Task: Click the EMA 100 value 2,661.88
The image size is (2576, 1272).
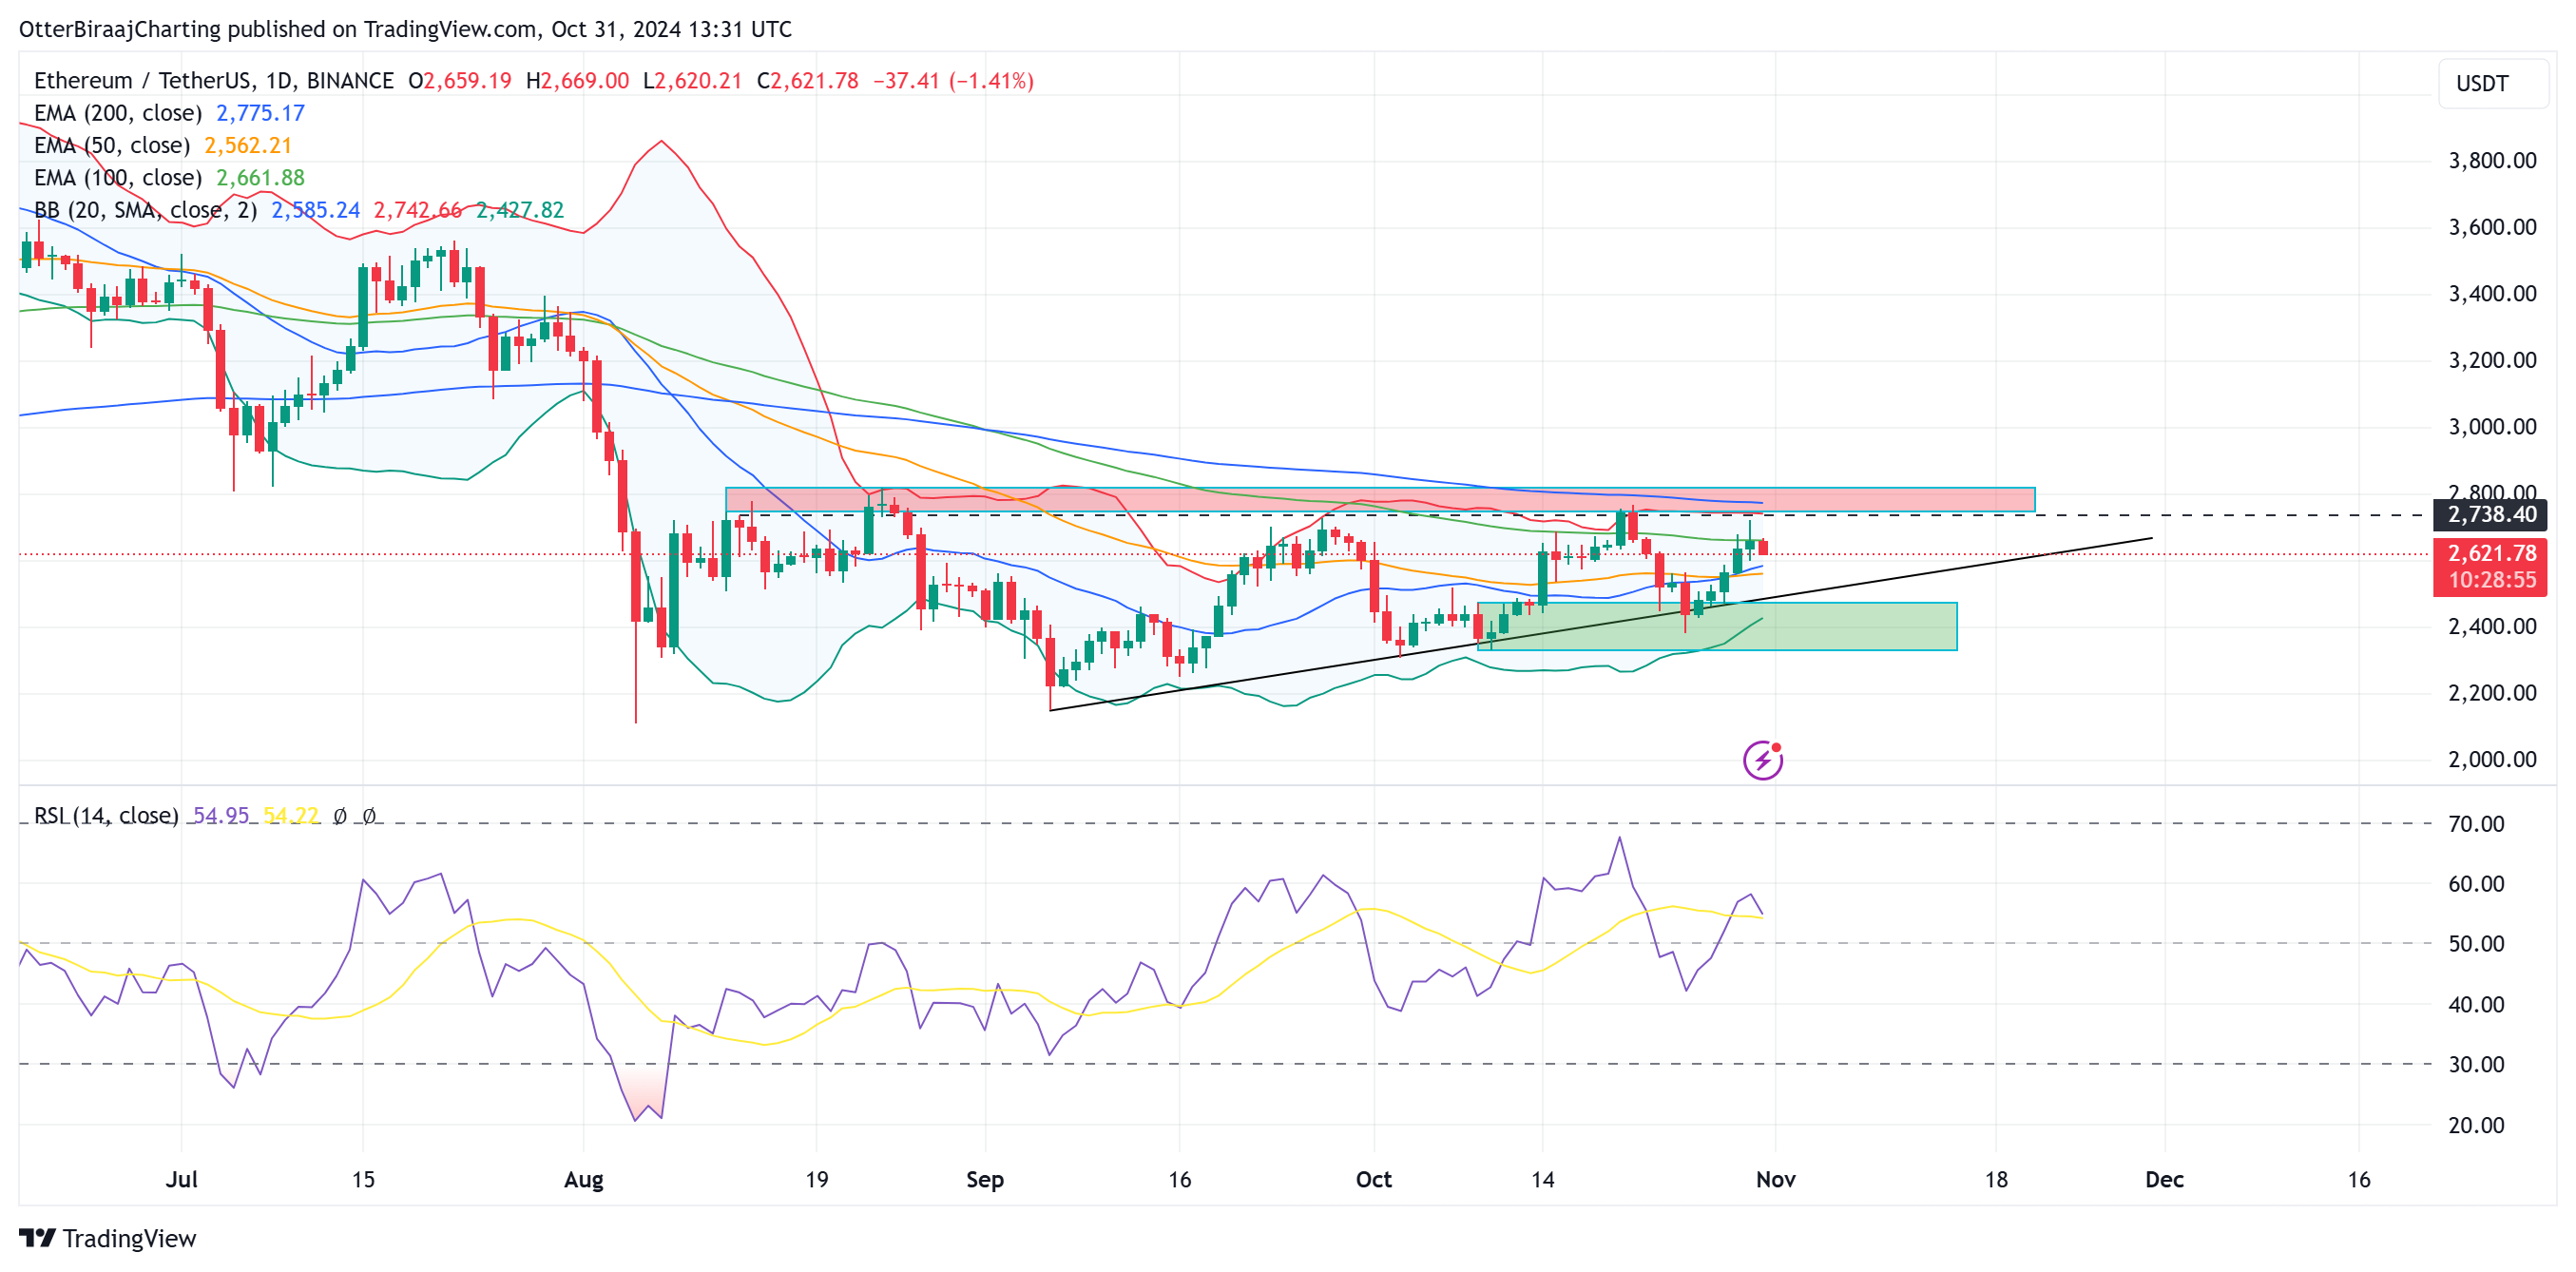Action: click(261, 177)
